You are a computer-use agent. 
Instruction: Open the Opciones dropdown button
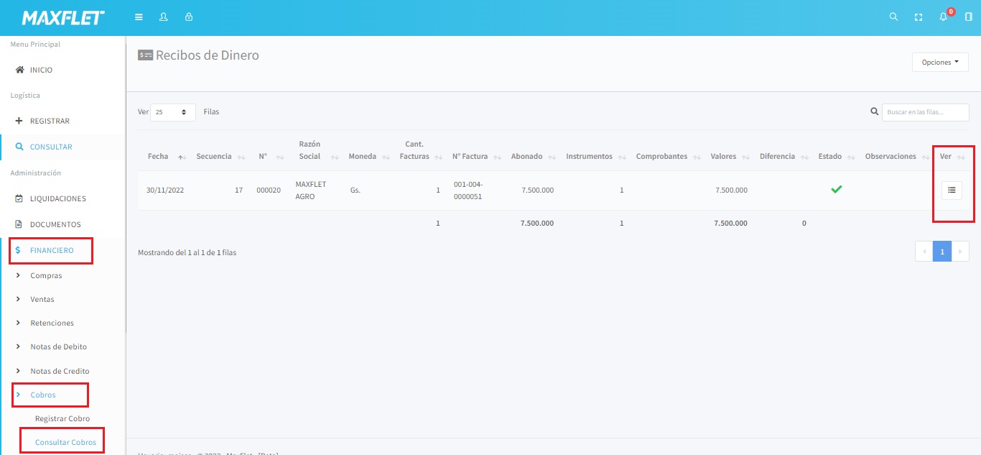[939, 63]
